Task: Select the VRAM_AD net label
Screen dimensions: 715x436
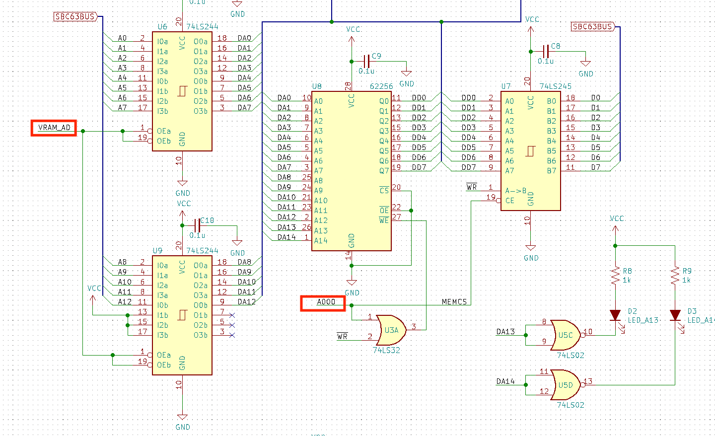Action: [x=53, y=128]
